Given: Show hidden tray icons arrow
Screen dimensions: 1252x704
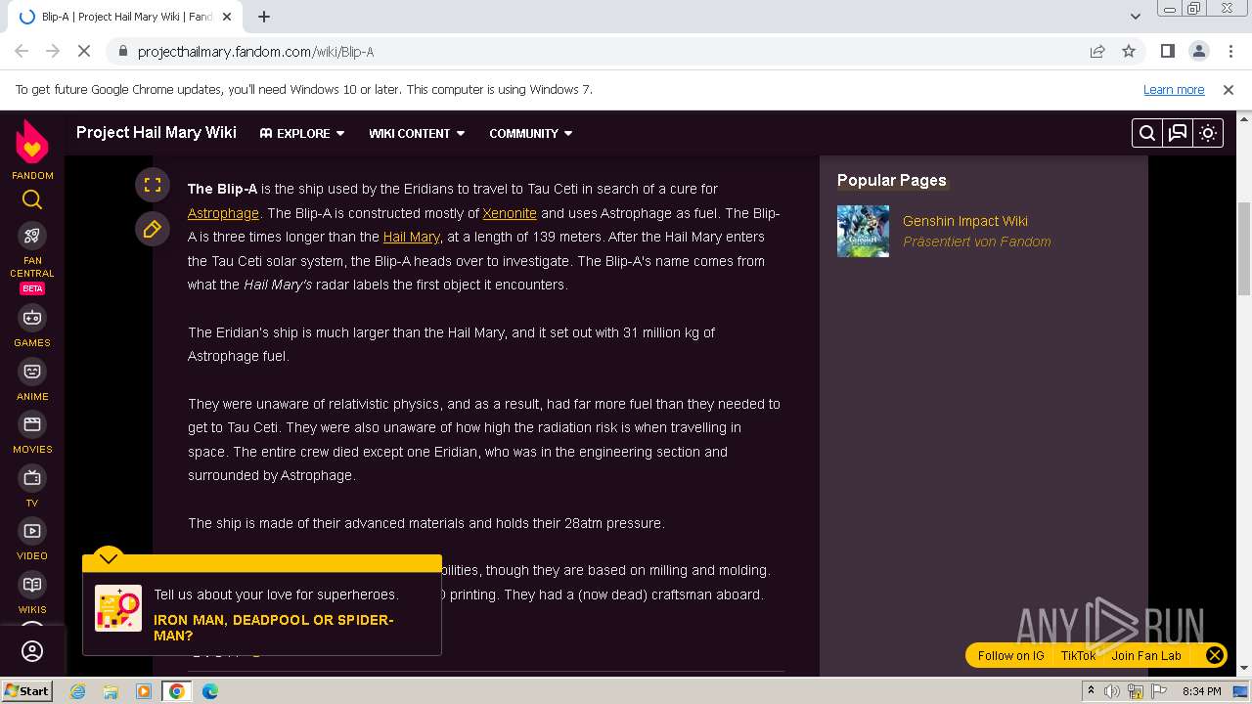Looking at the screenshot, I should [x=1091, y=691].
